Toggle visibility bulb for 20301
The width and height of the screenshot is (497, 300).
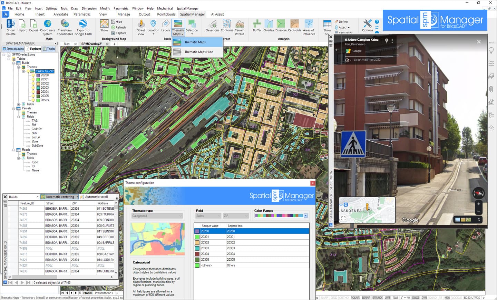click(33, 79)
